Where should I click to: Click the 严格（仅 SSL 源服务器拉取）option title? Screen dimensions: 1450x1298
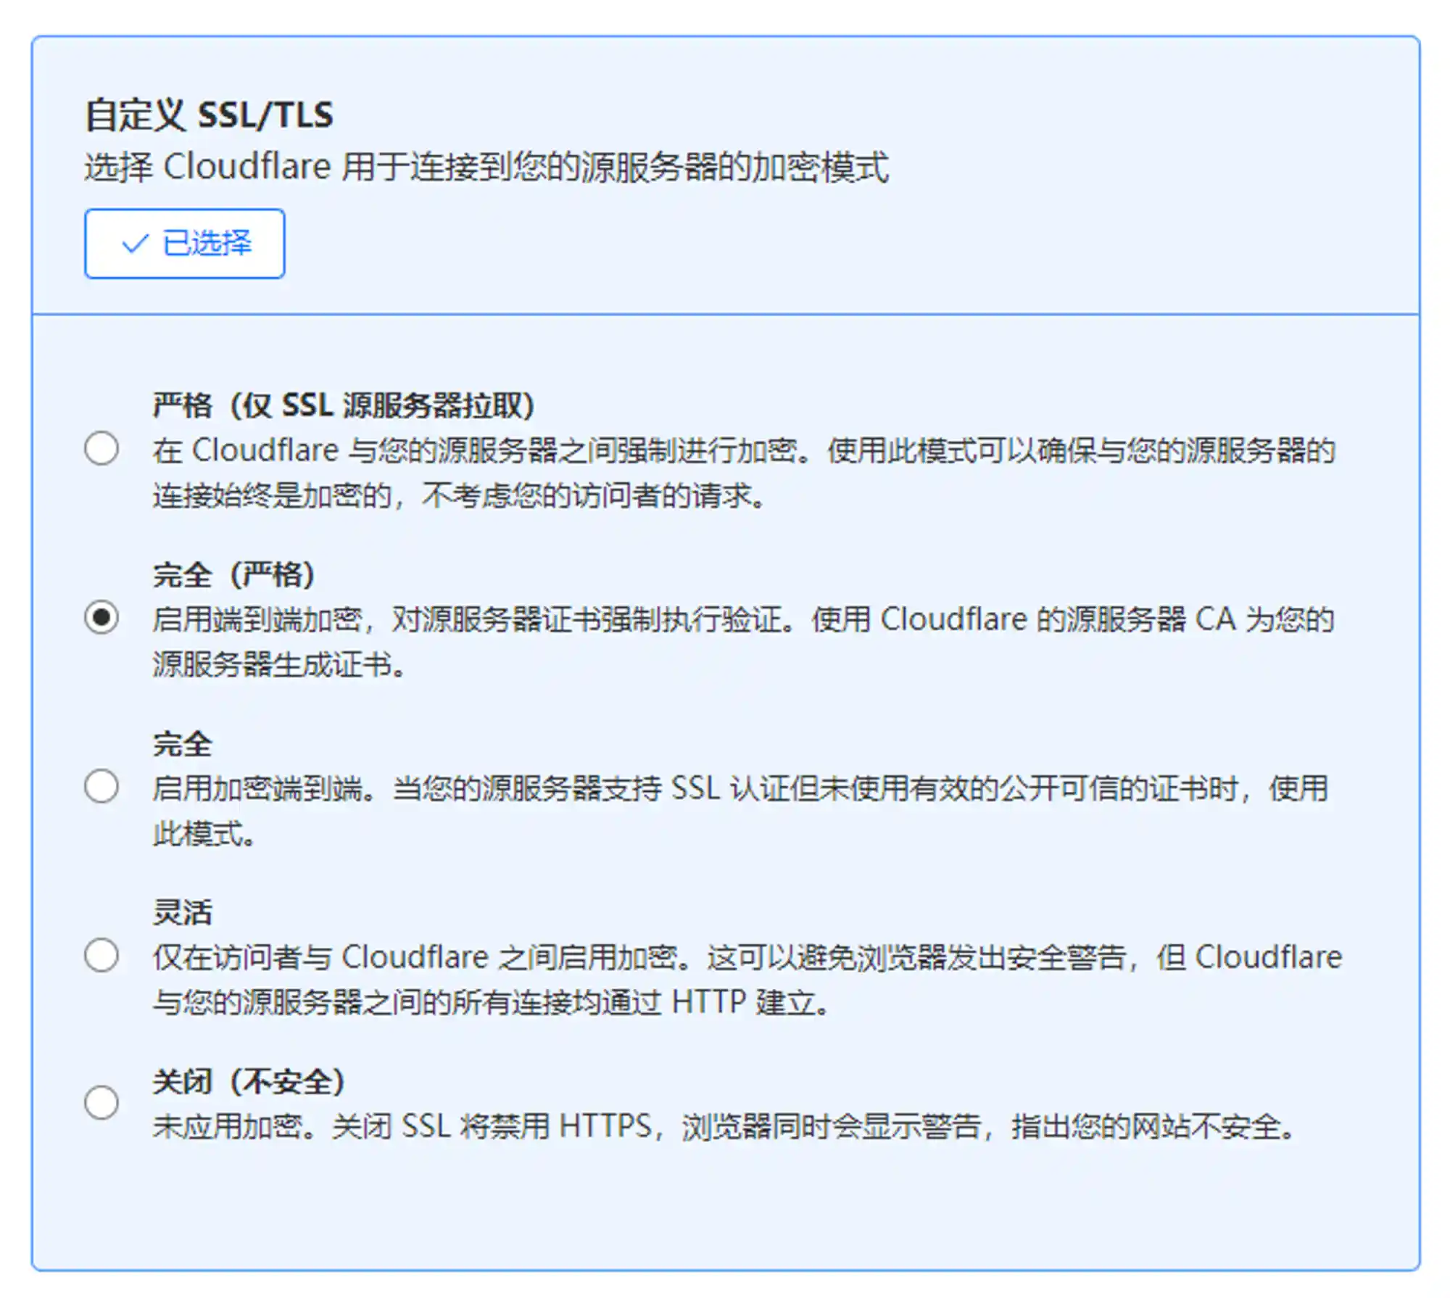(343, 405)
